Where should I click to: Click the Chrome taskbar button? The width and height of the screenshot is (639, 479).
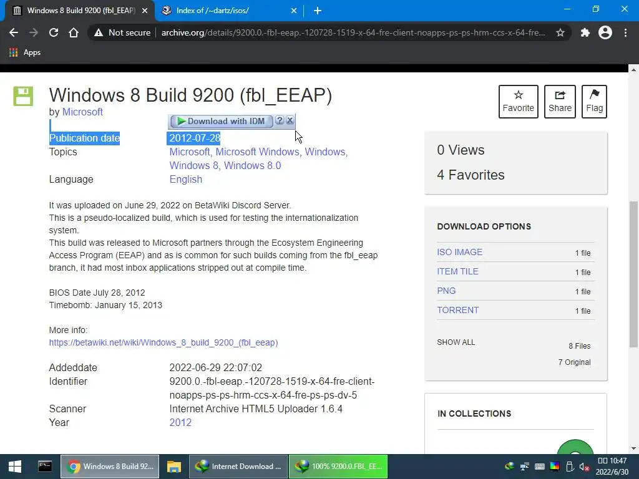point(110,467)
